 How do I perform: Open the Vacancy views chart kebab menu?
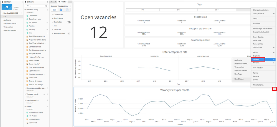[x=274, y=89]
